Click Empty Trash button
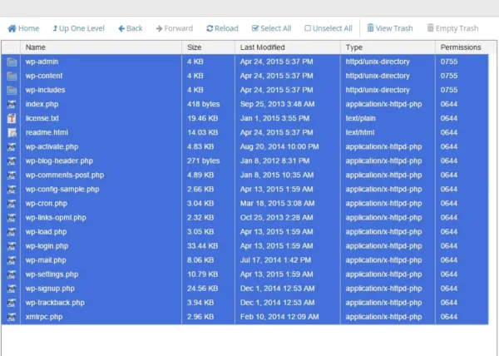The image size is (499, 356). pyautogui.click(x=452, y=28)
